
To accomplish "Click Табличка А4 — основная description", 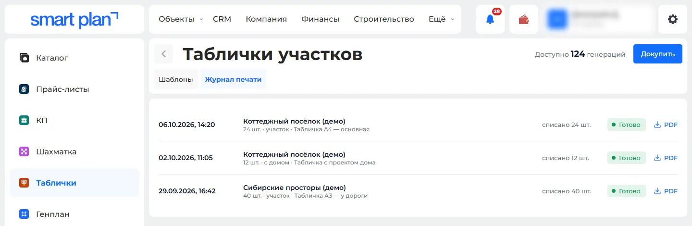I will click(x=332, y=129).
